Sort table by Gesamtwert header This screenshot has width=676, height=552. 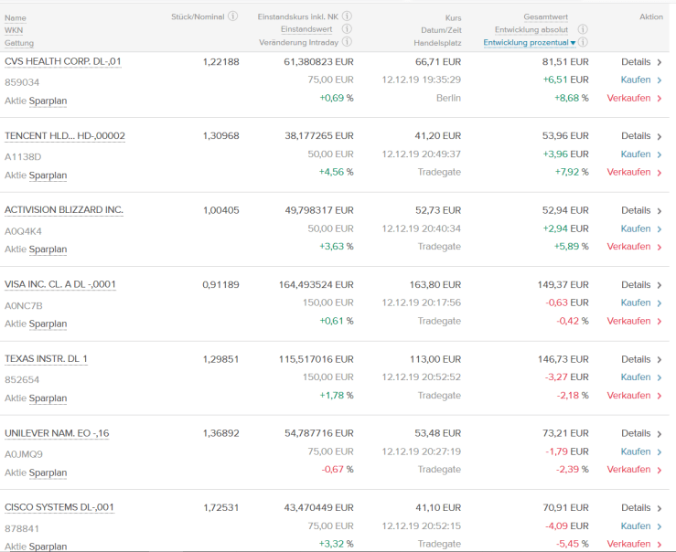(545, 17)
